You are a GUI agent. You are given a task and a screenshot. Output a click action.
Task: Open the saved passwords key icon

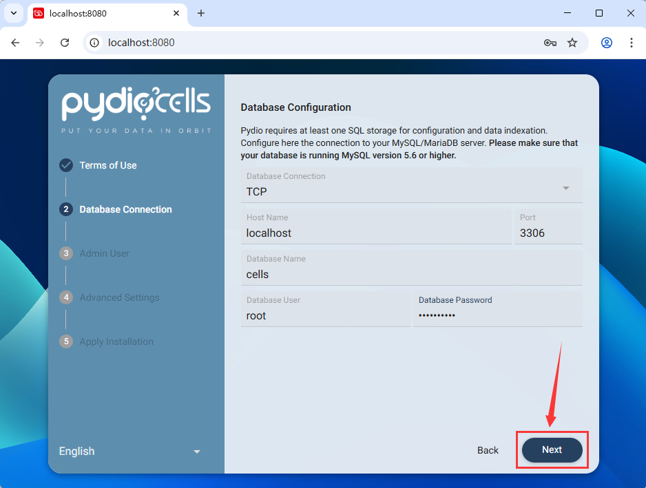pyautogui.click(x=550, y=43)
